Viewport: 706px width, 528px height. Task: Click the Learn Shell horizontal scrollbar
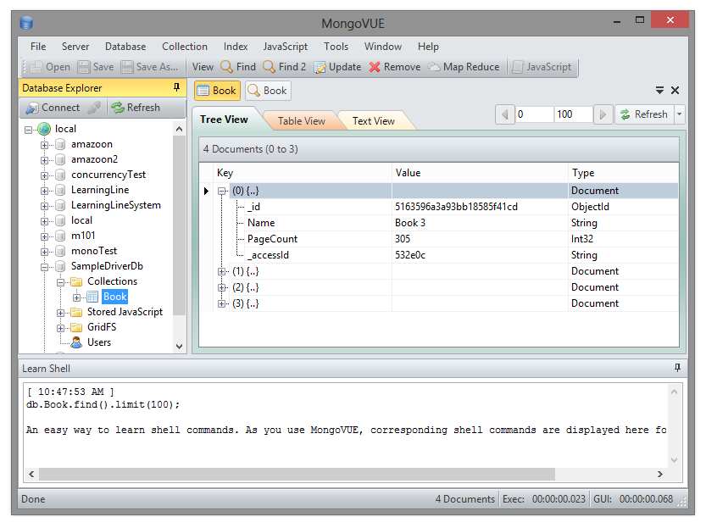(297, 475)
